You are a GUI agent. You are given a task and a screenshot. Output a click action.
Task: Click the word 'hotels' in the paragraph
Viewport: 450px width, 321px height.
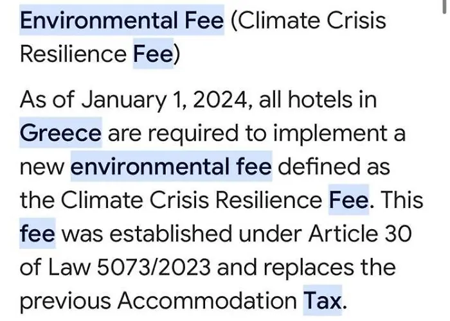(x=319, y=99)
